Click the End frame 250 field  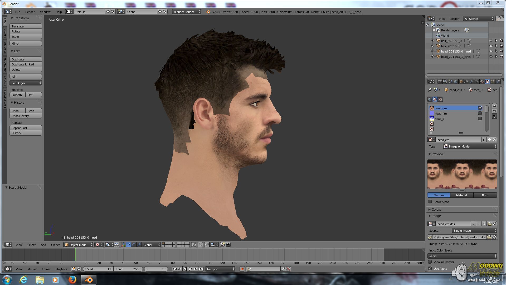coord(129,269)
